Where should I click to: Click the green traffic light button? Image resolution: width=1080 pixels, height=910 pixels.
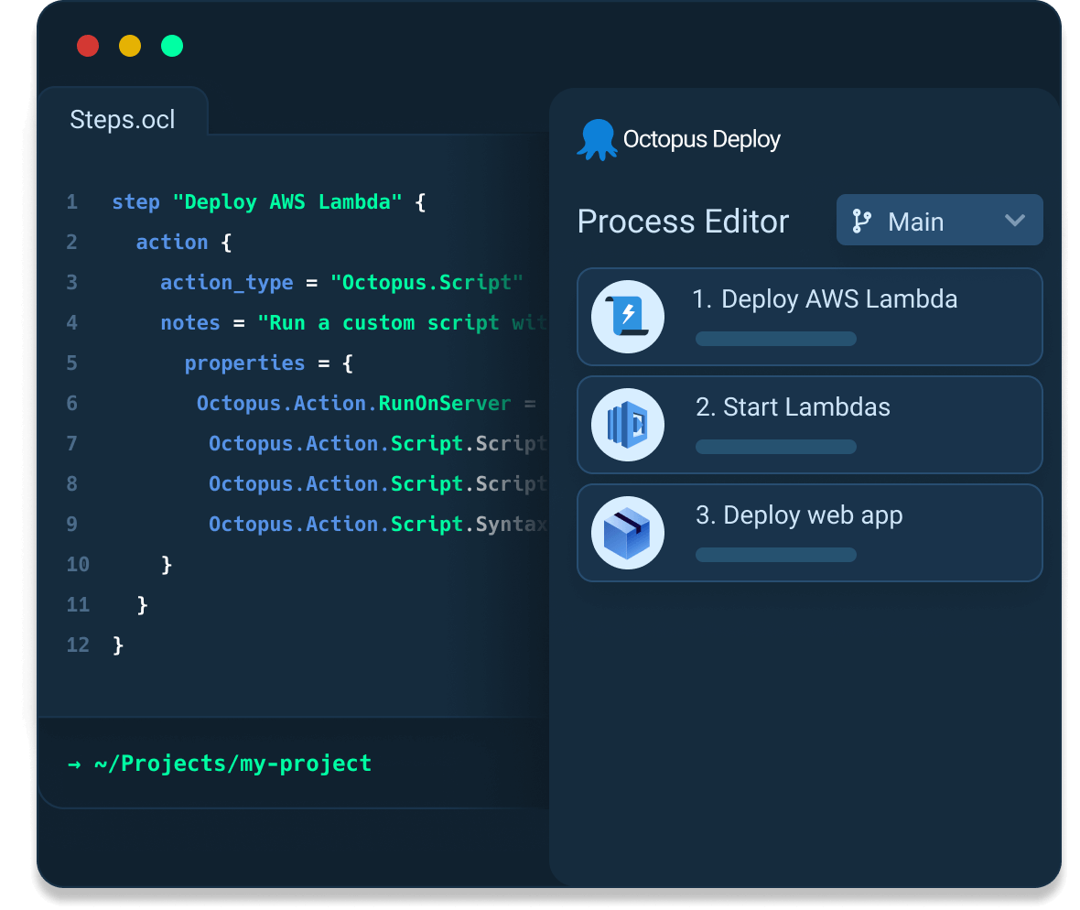(172, 45)
